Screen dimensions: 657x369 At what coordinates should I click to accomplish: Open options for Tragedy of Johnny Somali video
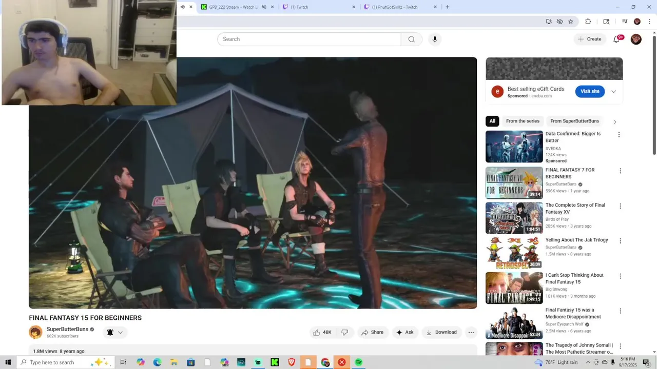point(620,346)
